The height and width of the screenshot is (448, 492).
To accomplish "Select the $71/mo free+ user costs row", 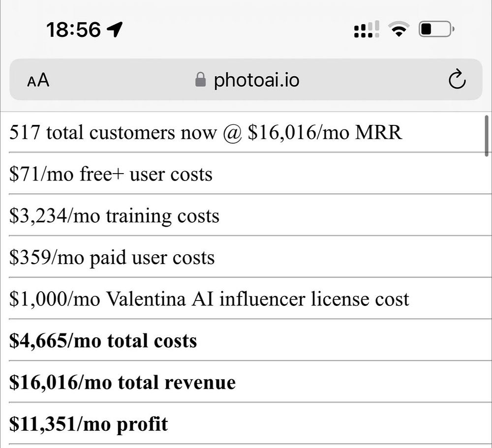I will point(111,174).
